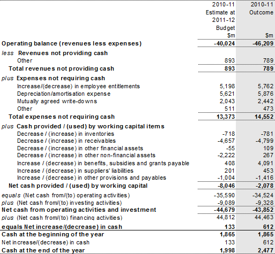Select the -4,799 receivables outcome
This screenshot has height=254, width=275.
[264, 141]
